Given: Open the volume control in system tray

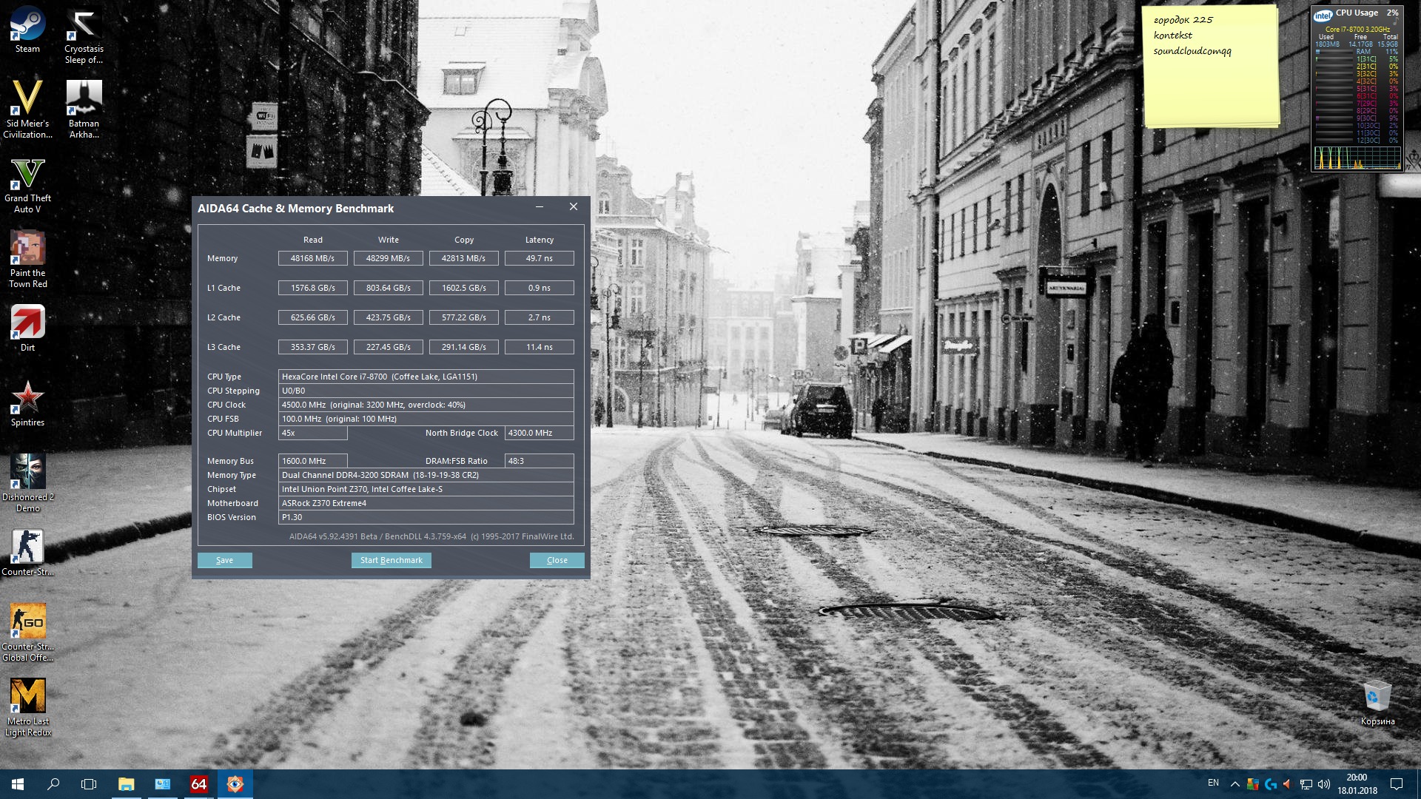Looking at the screenshot, I should [1324, 784].
